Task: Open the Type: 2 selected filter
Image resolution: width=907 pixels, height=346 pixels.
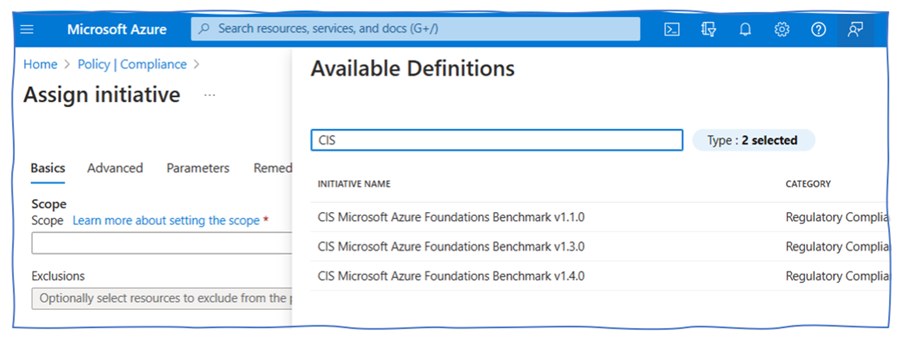Action: 753,140
